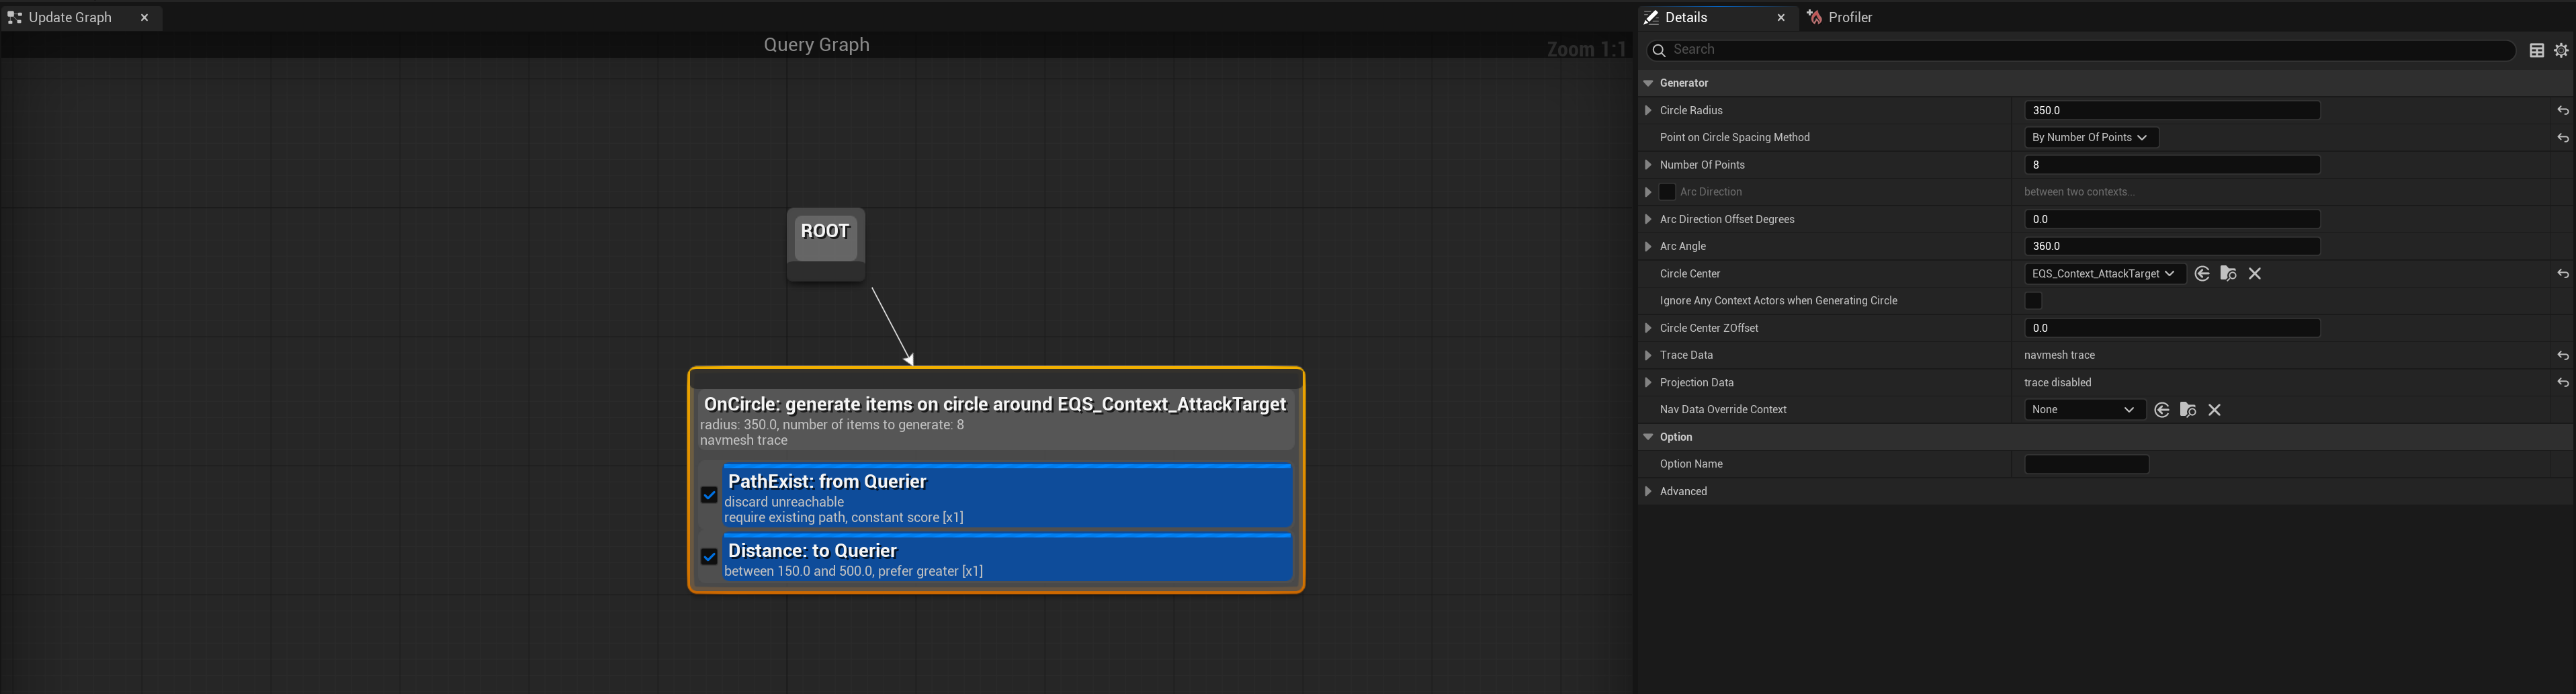Click the Profiler tab icon
The height and width of the screenshot is (694, 2576).
click(x=1815, y=17)
